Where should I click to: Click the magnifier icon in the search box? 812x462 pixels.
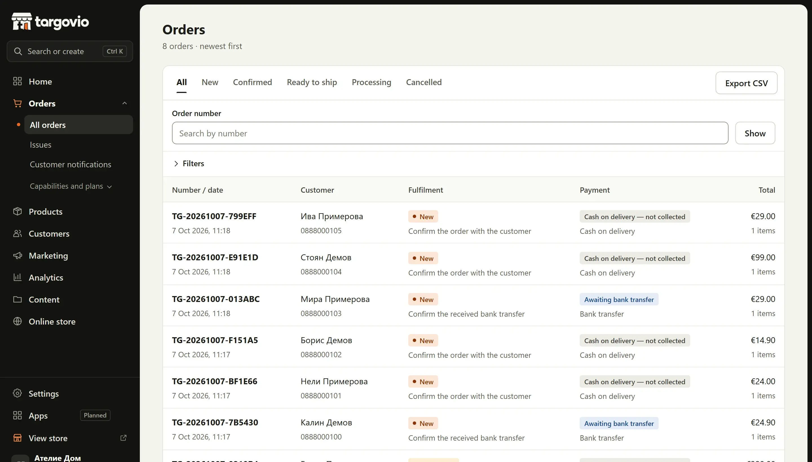(x=18, y=51)
